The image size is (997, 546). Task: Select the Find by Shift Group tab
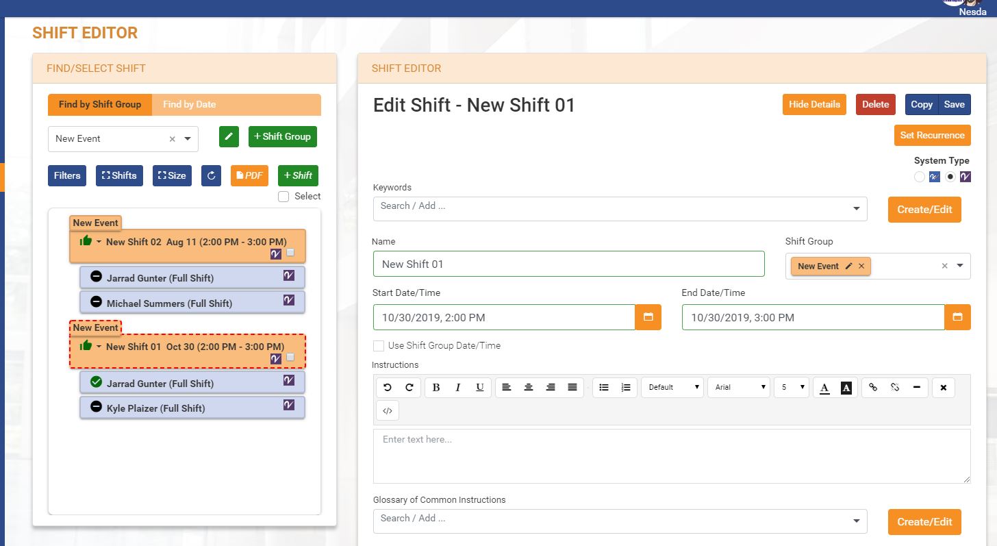[99, 105]
